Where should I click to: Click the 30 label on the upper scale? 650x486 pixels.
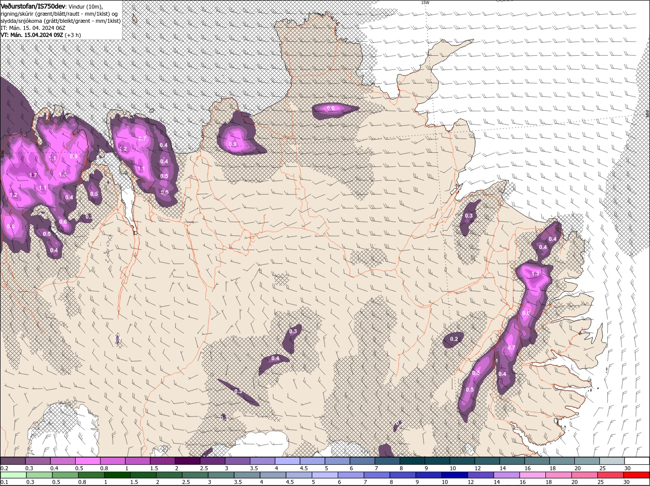[x=628, y=468]
